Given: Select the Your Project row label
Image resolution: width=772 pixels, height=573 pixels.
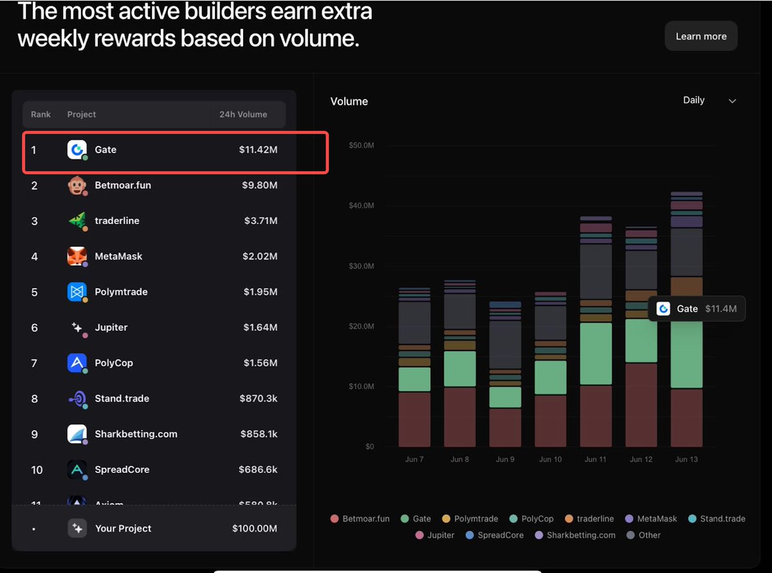Looking at the screenshot, I should (124, 528).
